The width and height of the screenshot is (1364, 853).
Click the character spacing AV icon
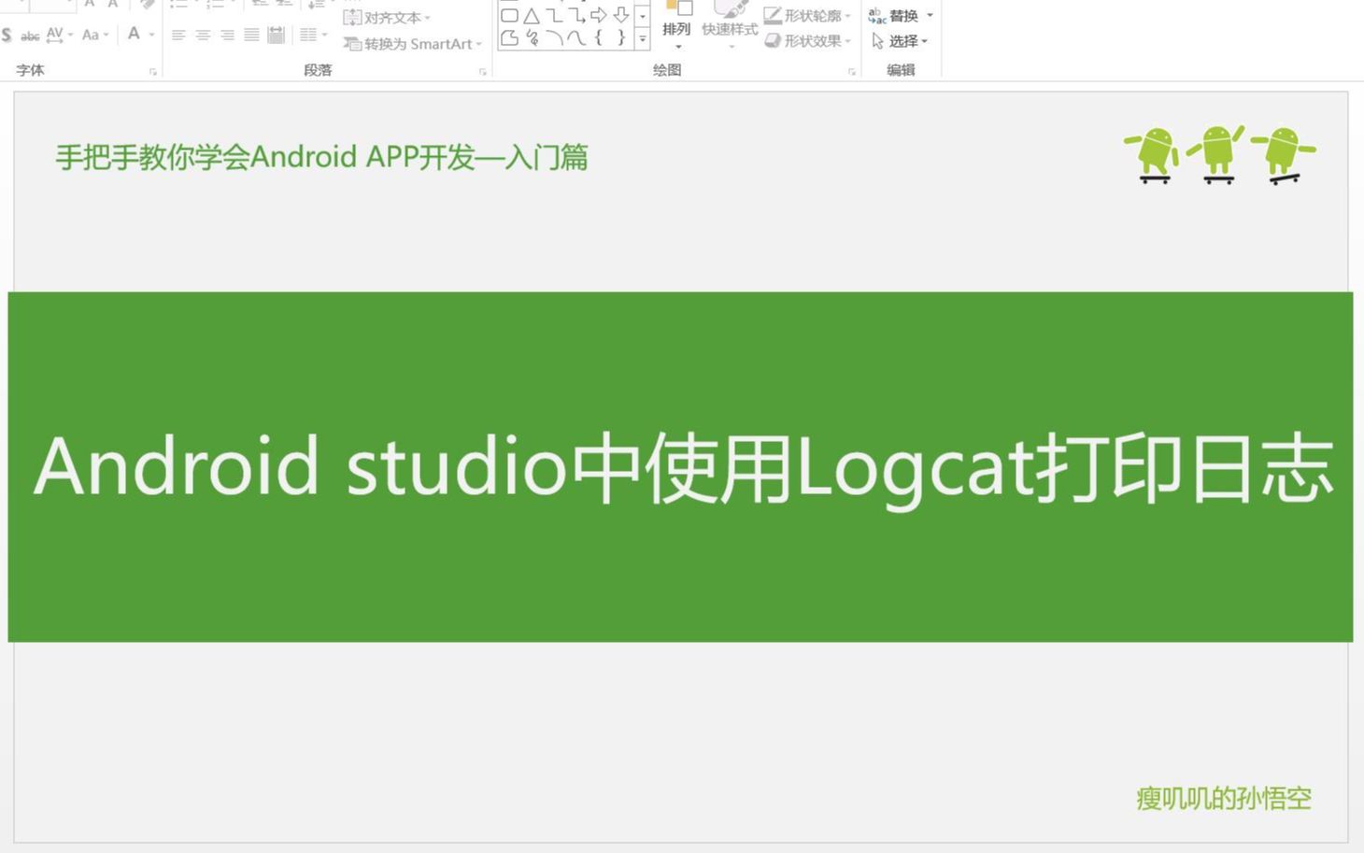[x=56, y=36]
